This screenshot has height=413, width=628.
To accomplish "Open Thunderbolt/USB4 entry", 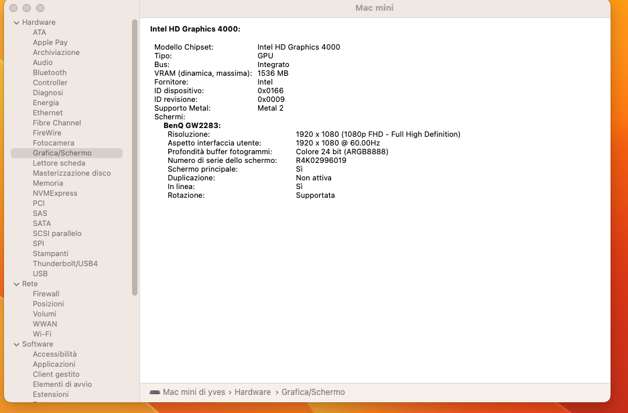I will pyautogui.click(x=65, y=263).
